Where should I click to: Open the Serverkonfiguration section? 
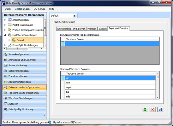click(x=25, y=54)
